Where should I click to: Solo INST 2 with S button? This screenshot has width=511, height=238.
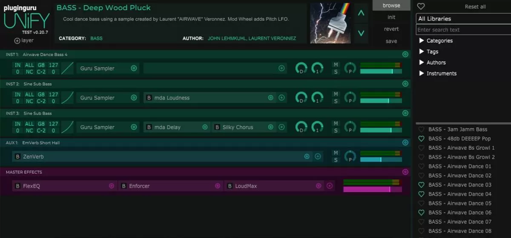click(x=336, y=101)
